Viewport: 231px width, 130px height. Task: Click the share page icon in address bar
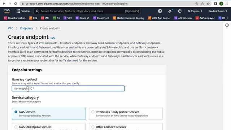pos(202,4)
